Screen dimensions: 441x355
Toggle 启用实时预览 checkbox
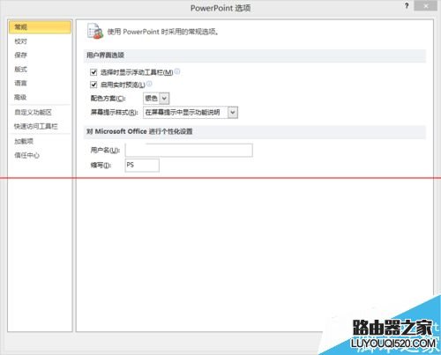point(93,85)
